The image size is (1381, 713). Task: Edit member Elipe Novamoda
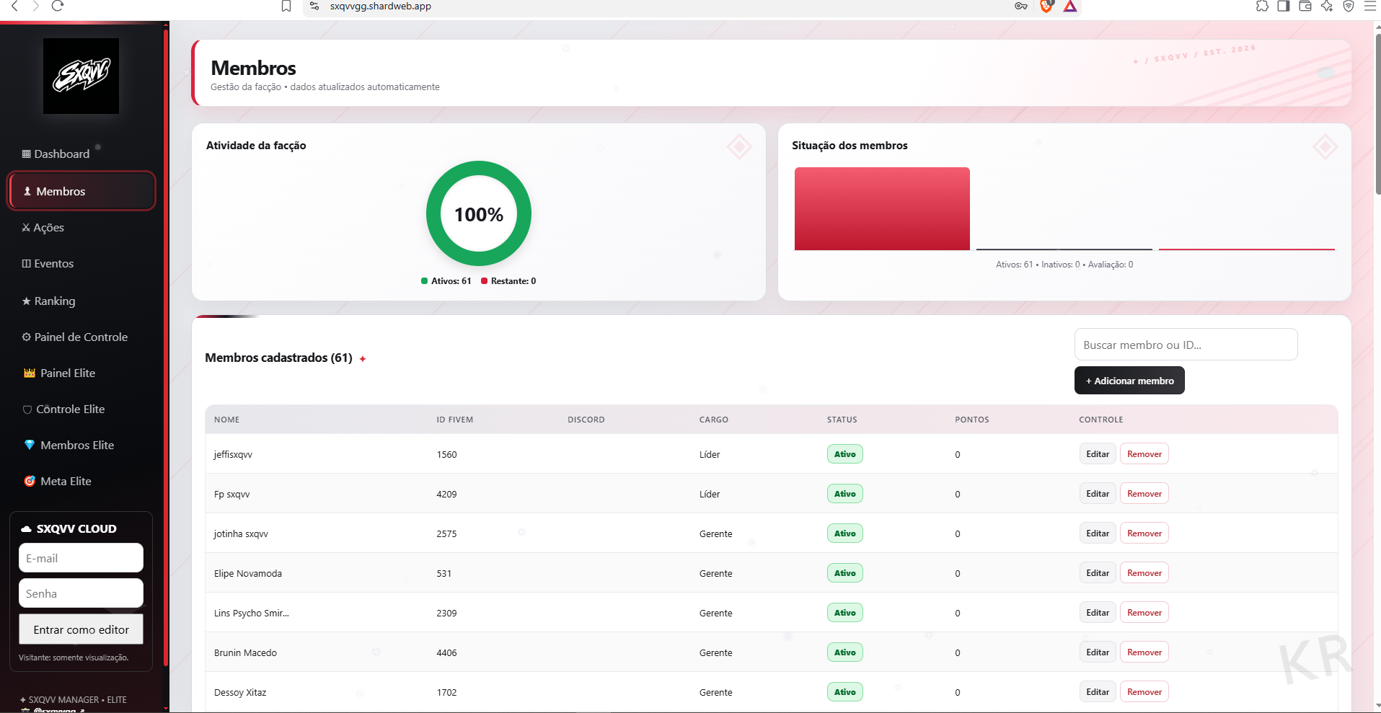tap(1098, 573)
